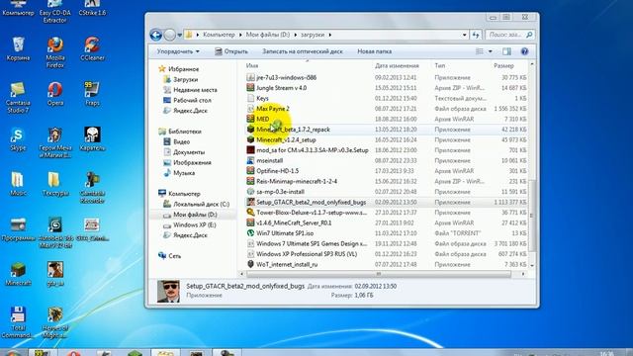Open the Mozilla Firefox desktop icon
The width and height of the screenshot is (633, 356).
(x=55, y=51)
